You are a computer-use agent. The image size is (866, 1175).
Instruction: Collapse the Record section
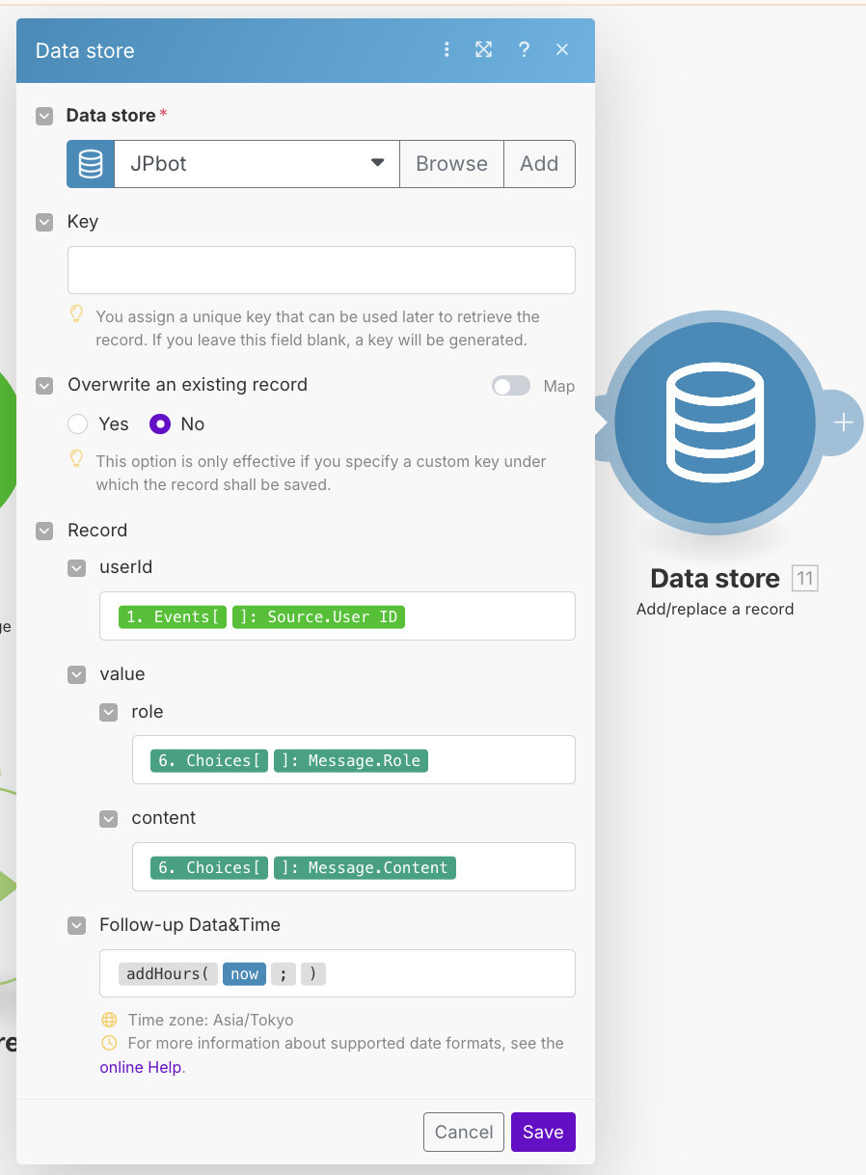pos(44,531)
